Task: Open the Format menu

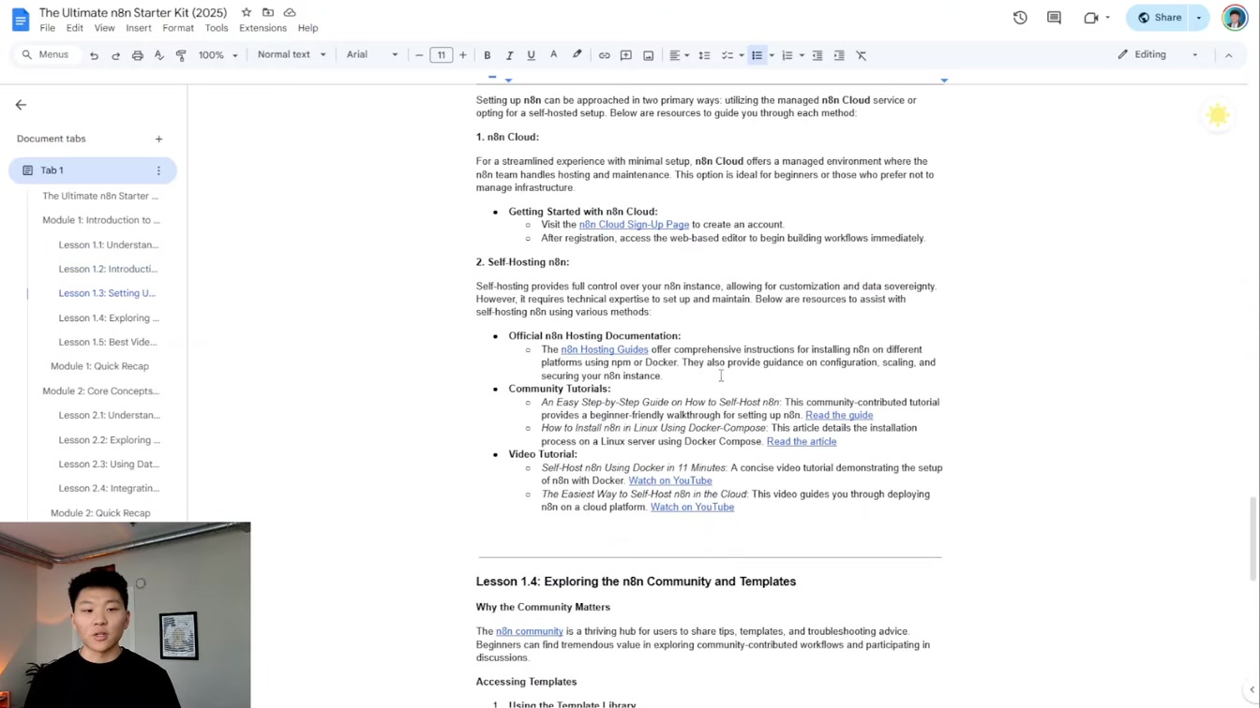Action: pos(178,28)
